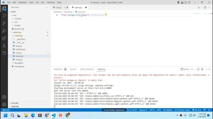Switch to the urls.py editor tab
Viewport: 213px width, 119px height.
(x=59, y=8)
